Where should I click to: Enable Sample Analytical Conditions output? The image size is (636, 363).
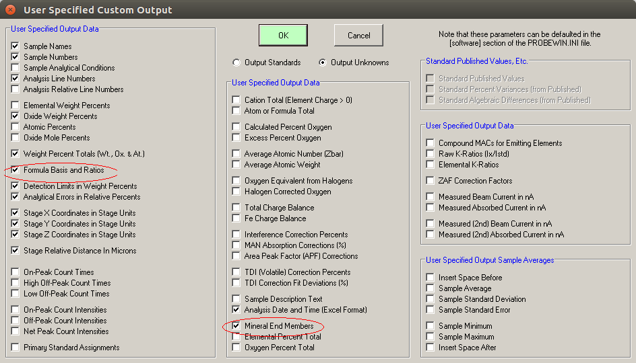(15, 68)
